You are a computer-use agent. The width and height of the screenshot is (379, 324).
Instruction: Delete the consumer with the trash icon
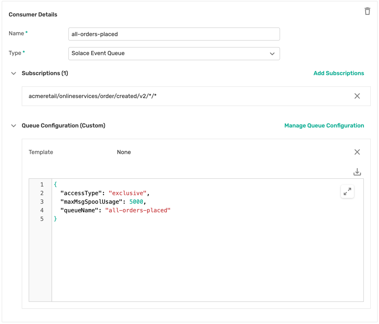point(367,11)
